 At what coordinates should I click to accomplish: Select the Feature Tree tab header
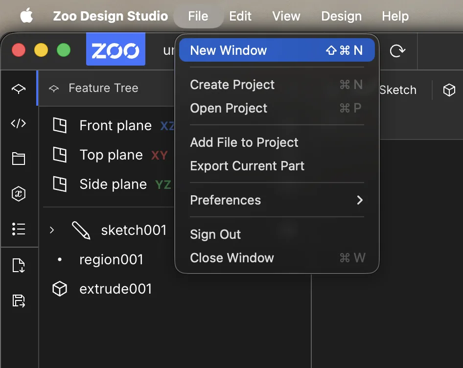point(103,88)
